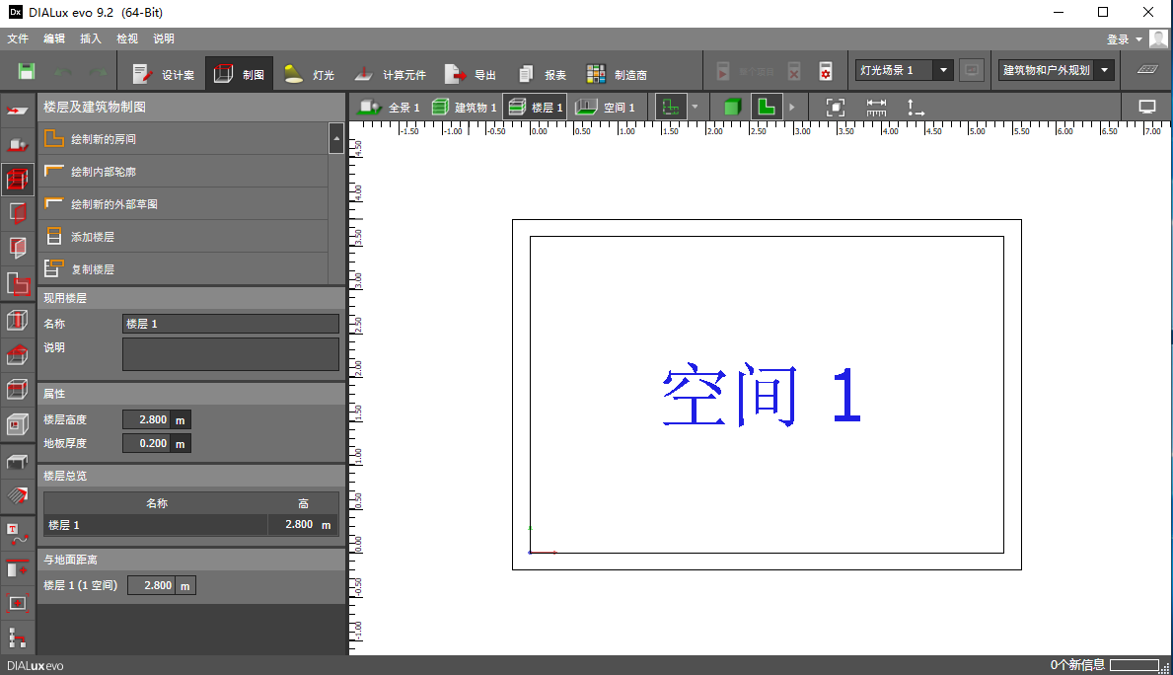Click 添加楼层 add storey

(x=183, y=237)
